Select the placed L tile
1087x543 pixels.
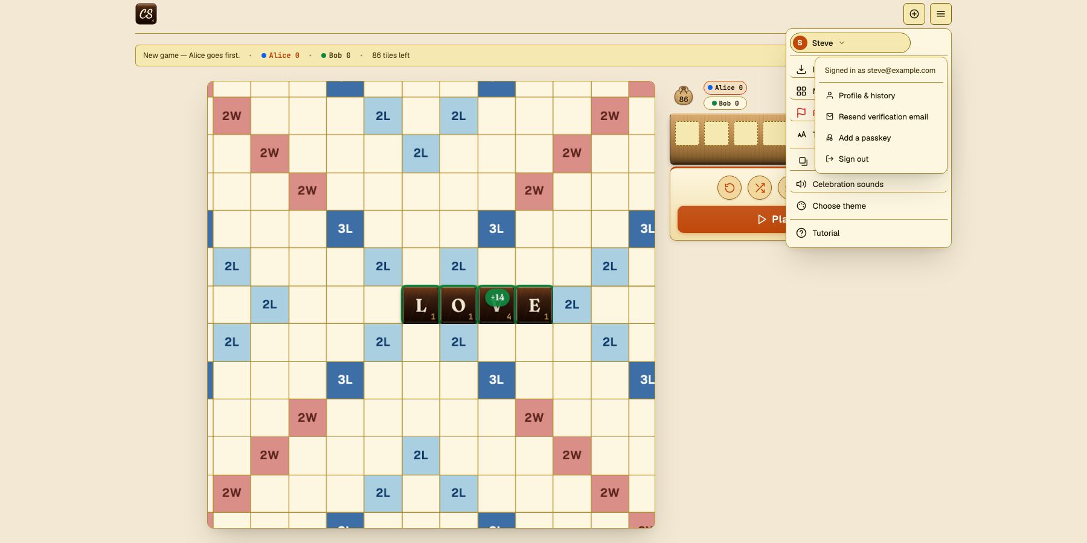pos(421,305)
